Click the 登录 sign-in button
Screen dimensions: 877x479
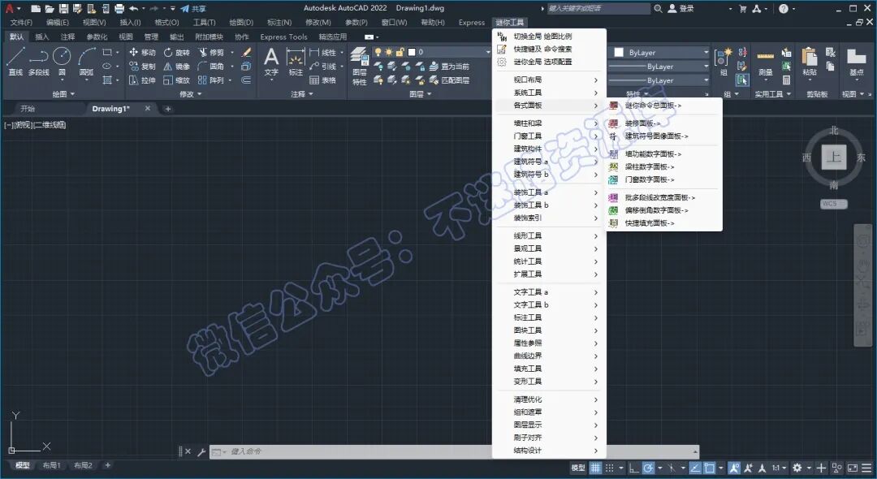(680, 8)
